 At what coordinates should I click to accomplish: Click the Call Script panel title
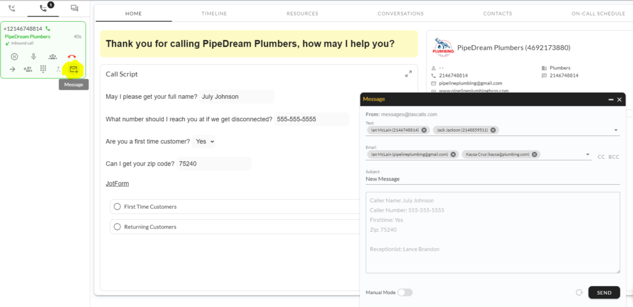tap(122, 74)
